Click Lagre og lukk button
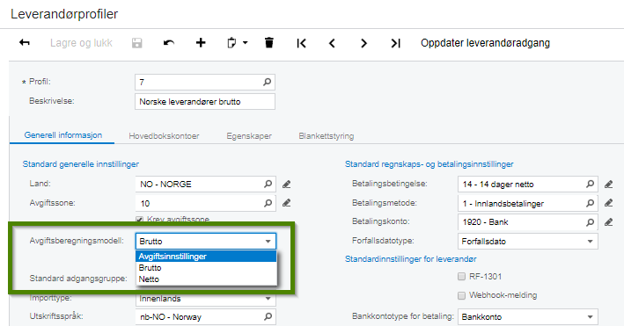The width and height of the screenshot is (624, 326). point(81,43)
